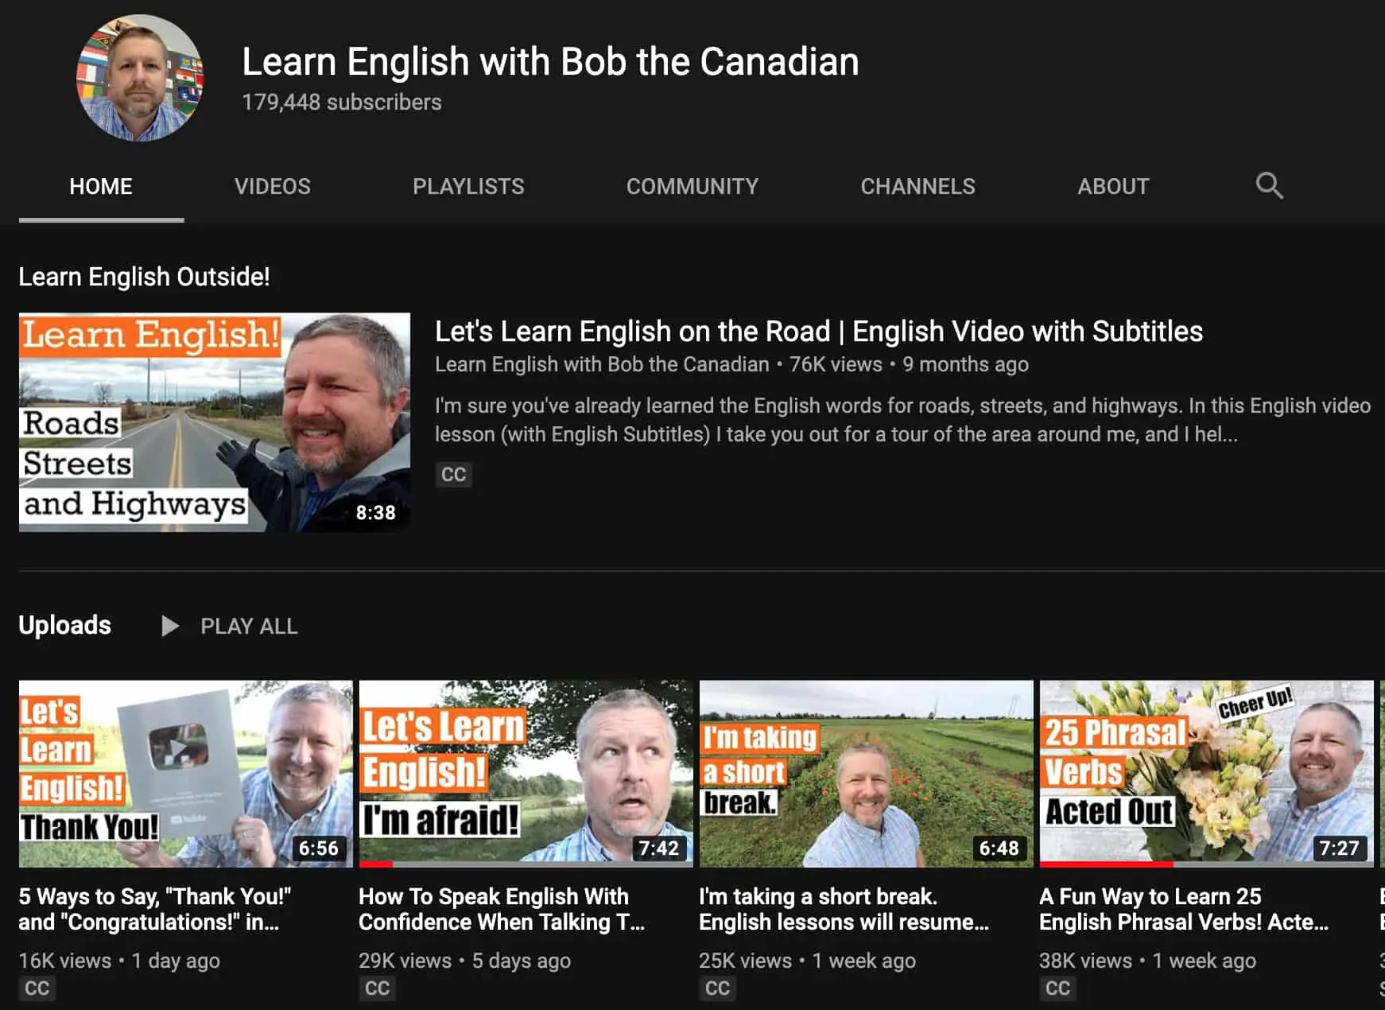The width and height of the screenshot is (1385, 1010).
Task: Click the channel avatar profile picture
Action: coord(140,78)
